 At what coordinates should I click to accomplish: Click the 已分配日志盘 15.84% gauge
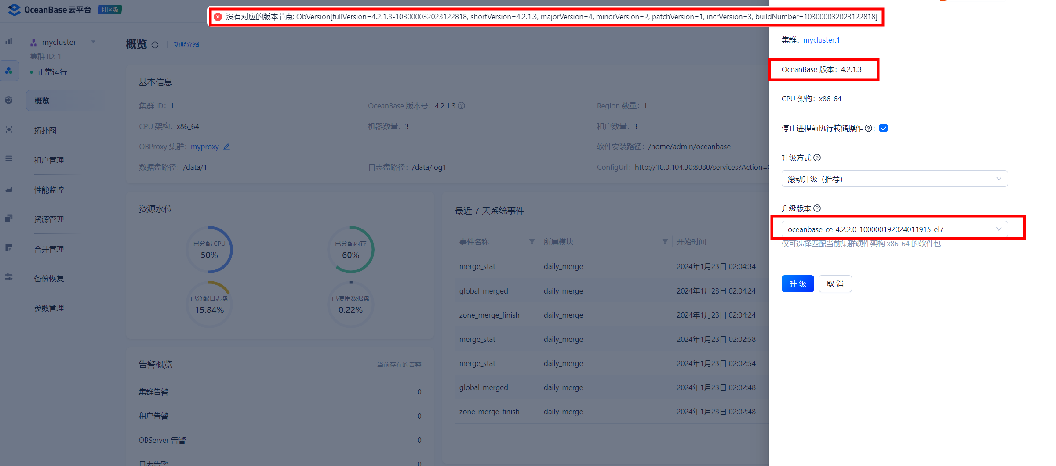point(209,304)
